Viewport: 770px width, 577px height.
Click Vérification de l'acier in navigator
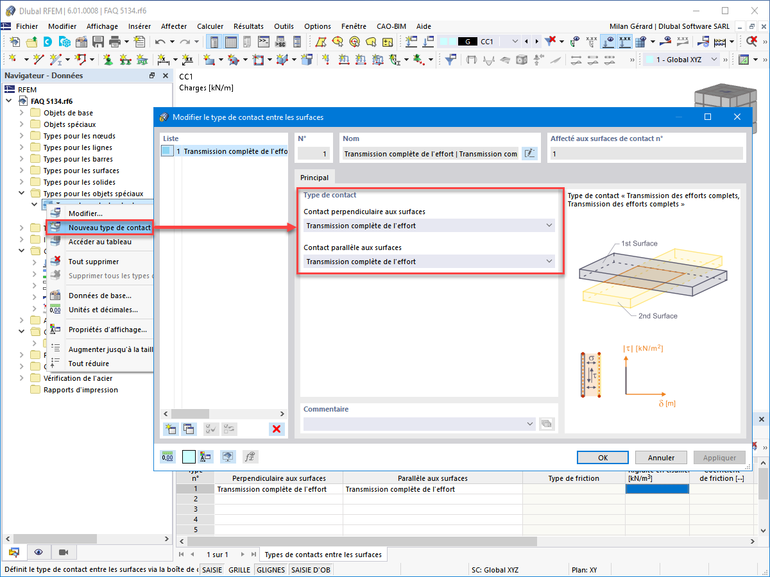78,378
